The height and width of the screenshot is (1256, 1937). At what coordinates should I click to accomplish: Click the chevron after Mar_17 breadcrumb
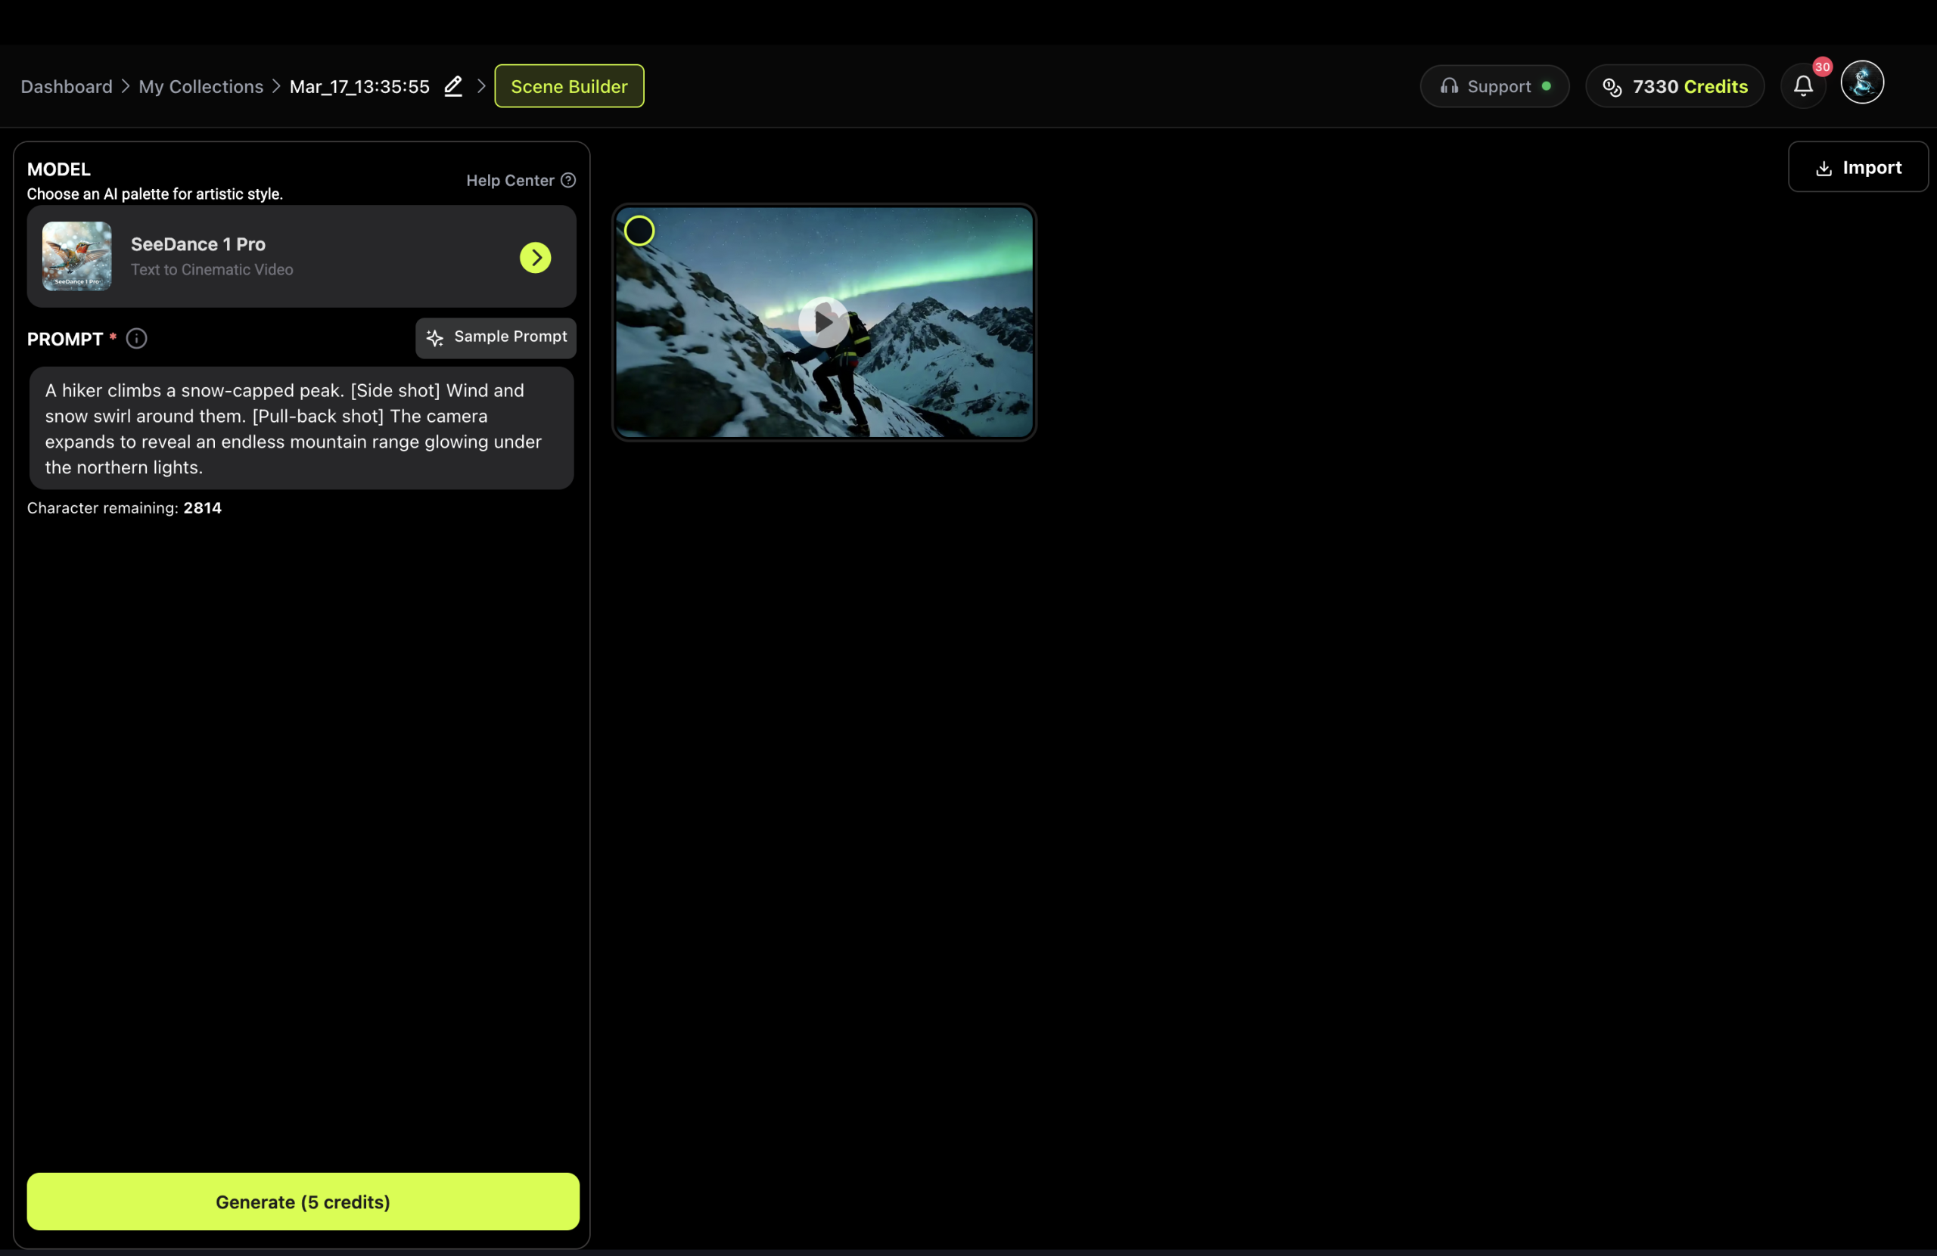tap(481, 86)
